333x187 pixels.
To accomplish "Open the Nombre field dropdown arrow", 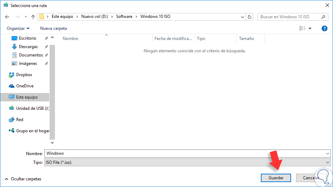I will click(x=328, y=154).
